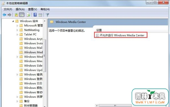Click the horizontal scrollbar left arrow
Screen dimensions: 170x107
point(97,106)
